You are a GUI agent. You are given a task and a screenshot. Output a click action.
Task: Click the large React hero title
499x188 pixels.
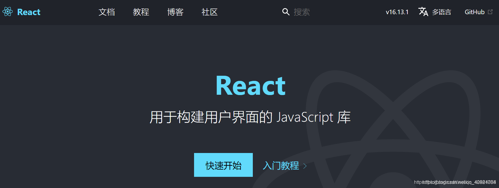(250, 86)
